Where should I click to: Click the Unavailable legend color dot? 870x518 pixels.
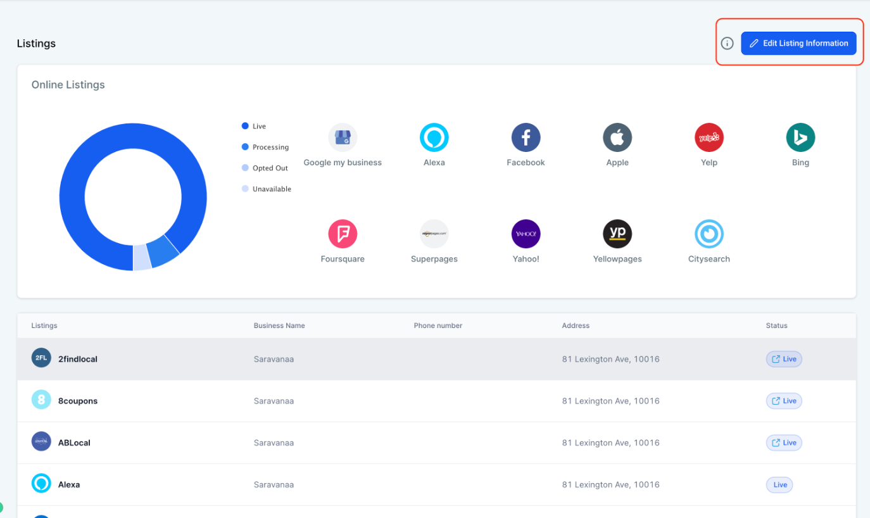click(245, 189)
